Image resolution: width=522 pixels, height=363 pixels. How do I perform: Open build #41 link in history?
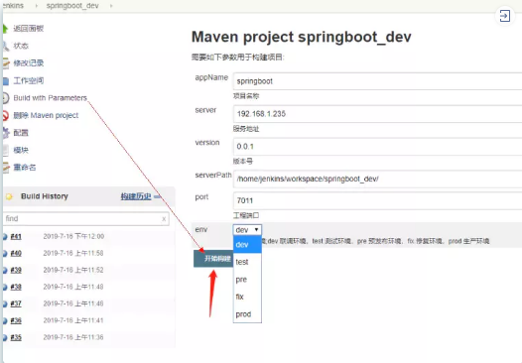pos(16,237)
